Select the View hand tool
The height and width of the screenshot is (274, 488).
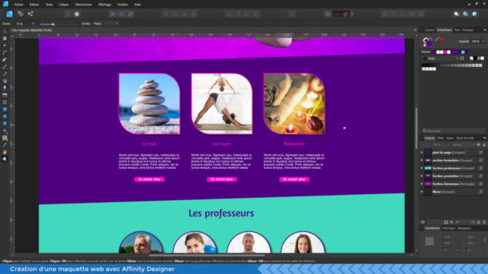coord(5,152)
